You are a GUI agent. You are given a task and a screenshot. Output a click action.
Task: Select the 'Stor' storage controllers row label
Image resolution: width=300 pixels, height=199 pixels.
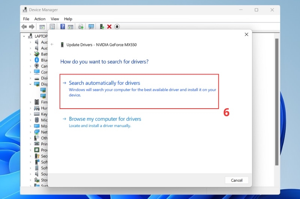click(44, 180)
